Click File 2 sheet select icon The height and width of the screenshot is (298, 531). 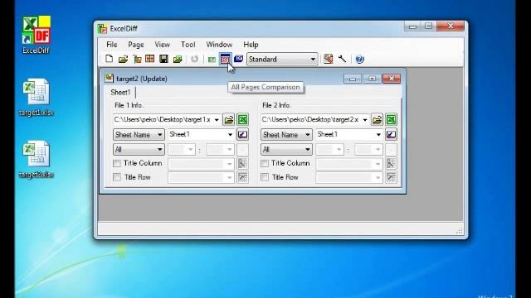tap(391, 134)
